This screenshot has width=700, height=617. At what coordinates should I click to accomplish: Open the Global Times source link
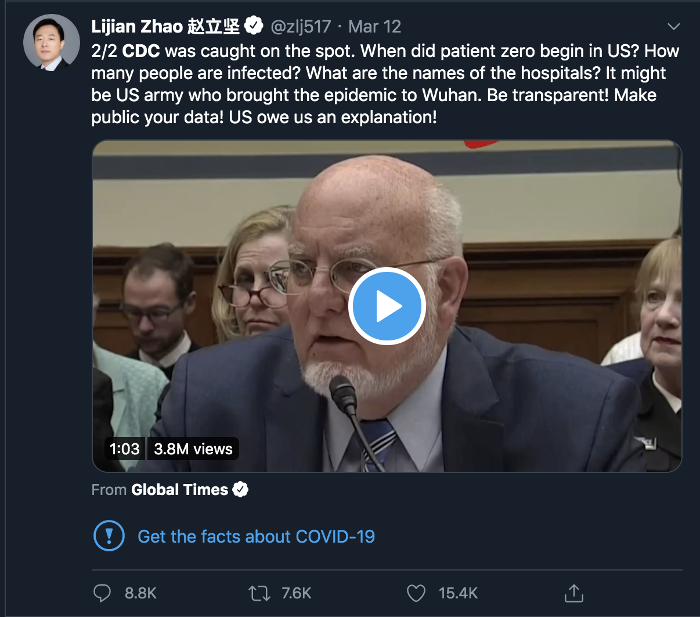[180, 489]
